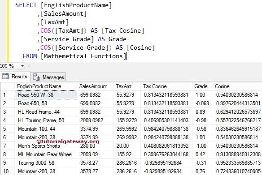Screen dimensions: 262x175
Task: Click [SalesAmount] in the query editor
Action: (x=64, y=14)
